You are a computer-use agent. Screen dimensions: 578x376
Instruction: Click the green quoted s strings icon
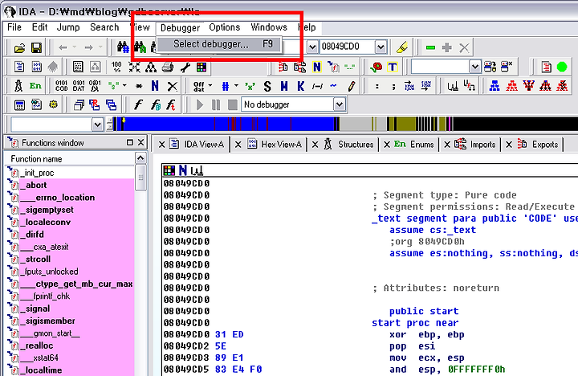(x=113, y=86)
